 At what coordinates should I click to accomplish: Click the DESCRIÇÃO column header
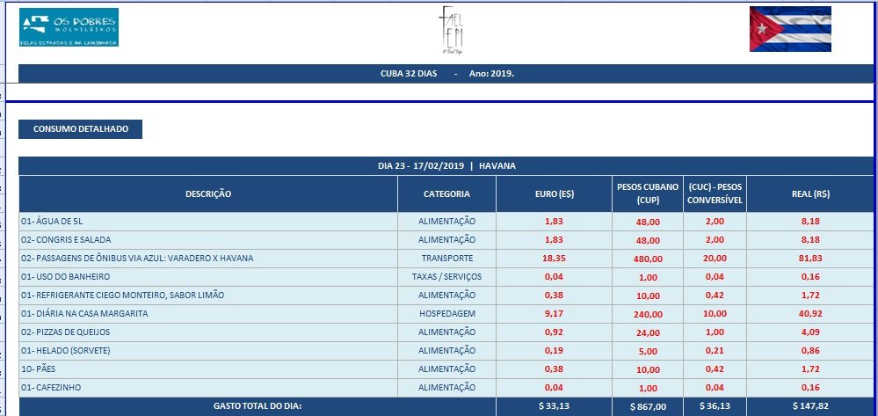tap(208, 193)
